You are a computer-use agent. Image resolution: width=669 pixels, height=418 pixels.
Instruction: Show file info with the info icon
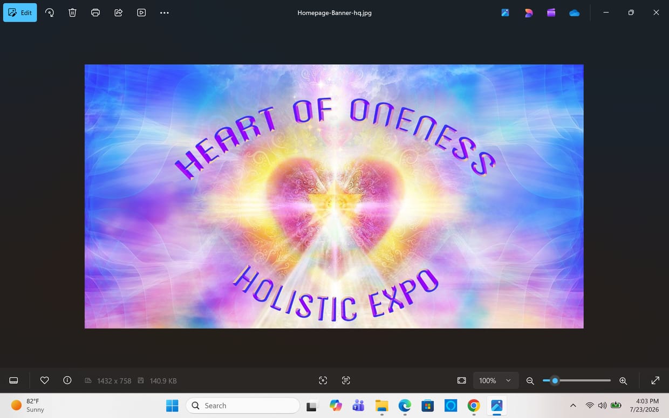click(x=67, y=380)
